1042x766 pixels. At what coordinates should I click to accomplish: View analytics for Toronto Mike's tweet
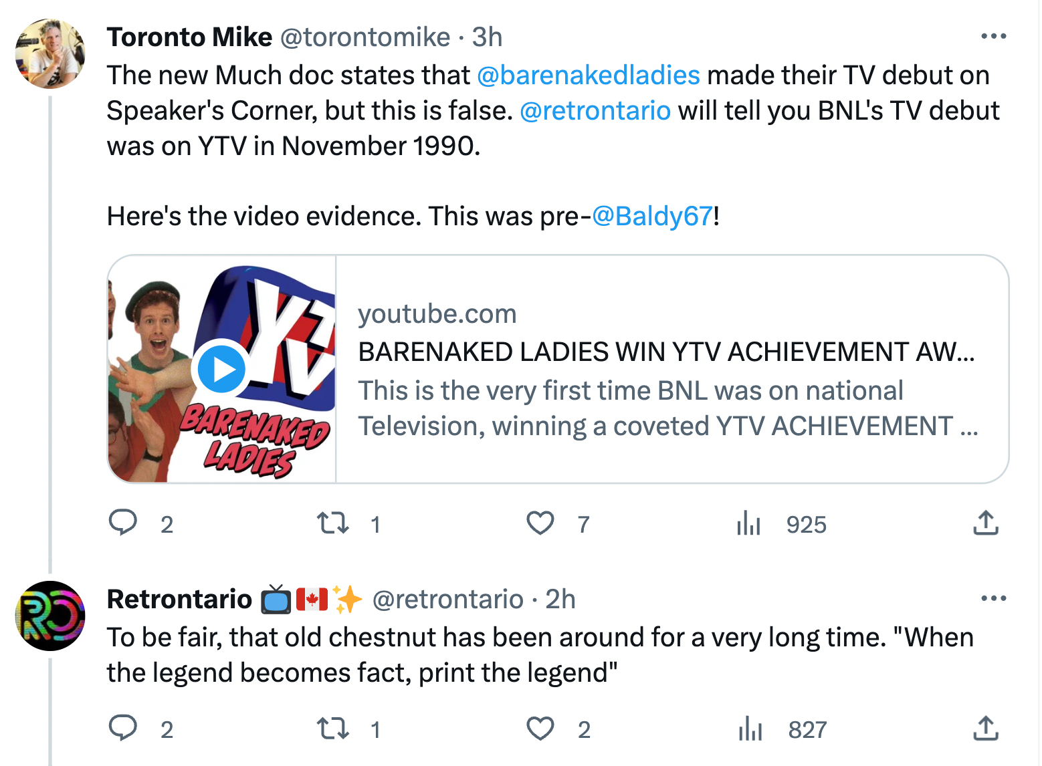click(x=749, y=523)
